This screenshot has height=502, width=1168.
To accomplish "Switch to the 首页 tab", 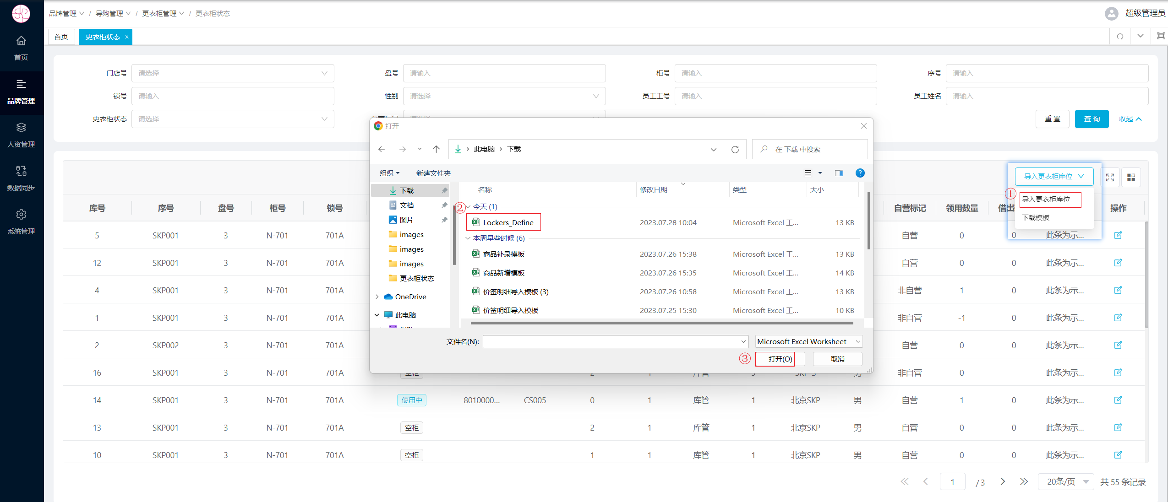I will click(x=61, y=37).
